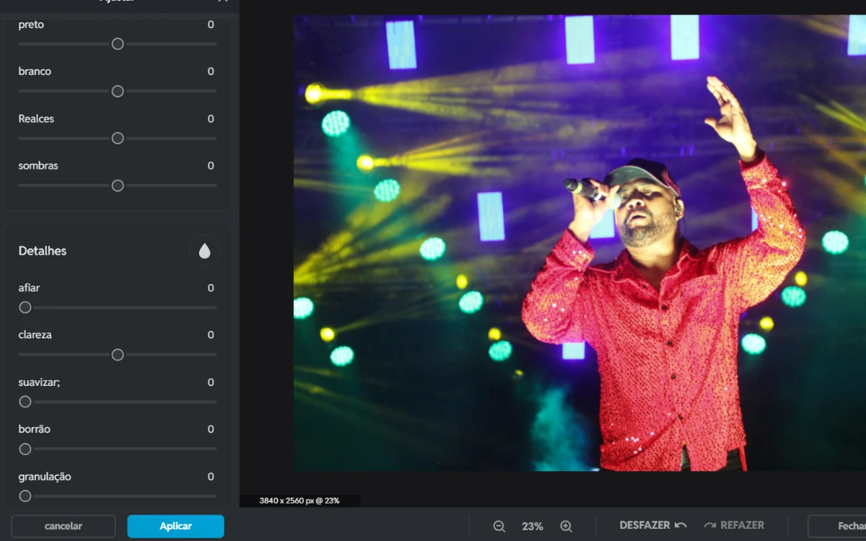
Task: Click the sombras slider handle
Action: tap(118, 185)
